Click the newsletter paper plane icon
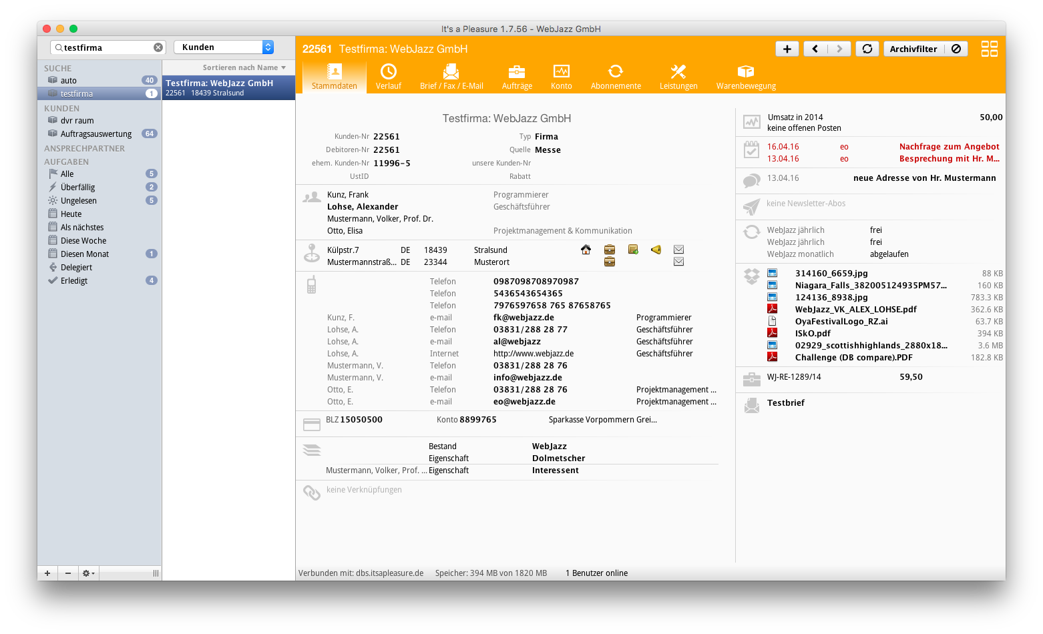Image resolution: width=1043 pixels, height=634 pixels. [x=752, y=207]
